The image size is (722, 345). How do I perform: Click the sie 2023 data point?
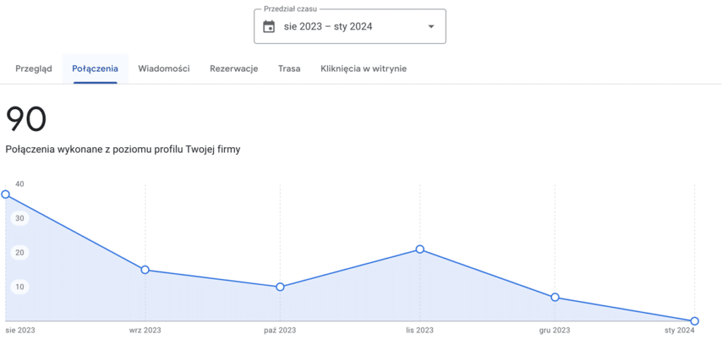[x=6, y=194]
